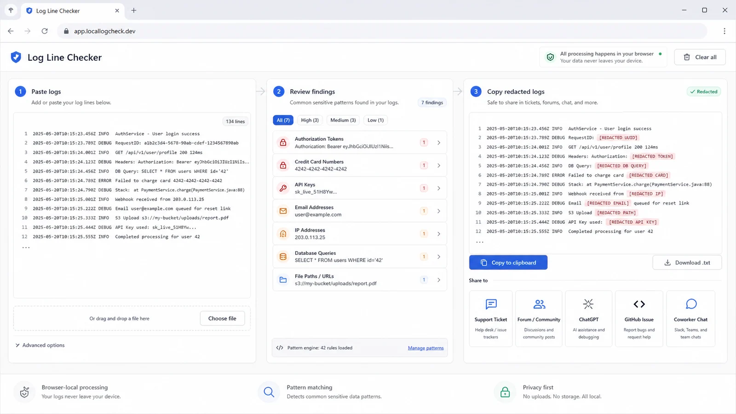
Task: Filter findings by High (3)
Action: (x=310, y=120)
